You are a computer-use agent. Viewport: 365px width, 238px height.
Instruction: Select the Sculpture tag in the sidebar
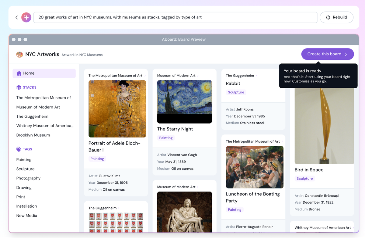25,169
